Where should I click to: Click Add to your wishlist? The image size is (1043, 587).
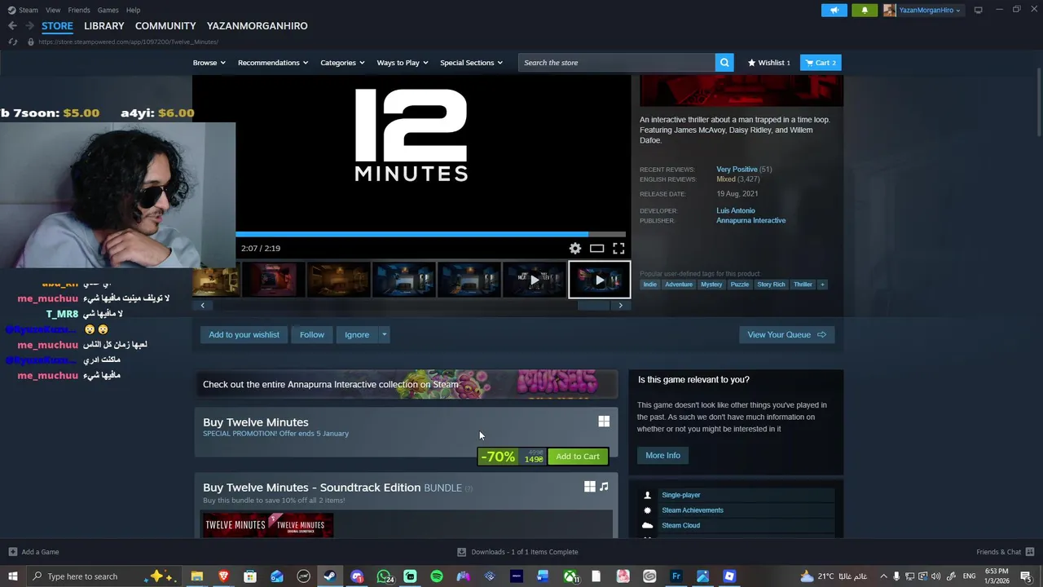pos(244,335)
